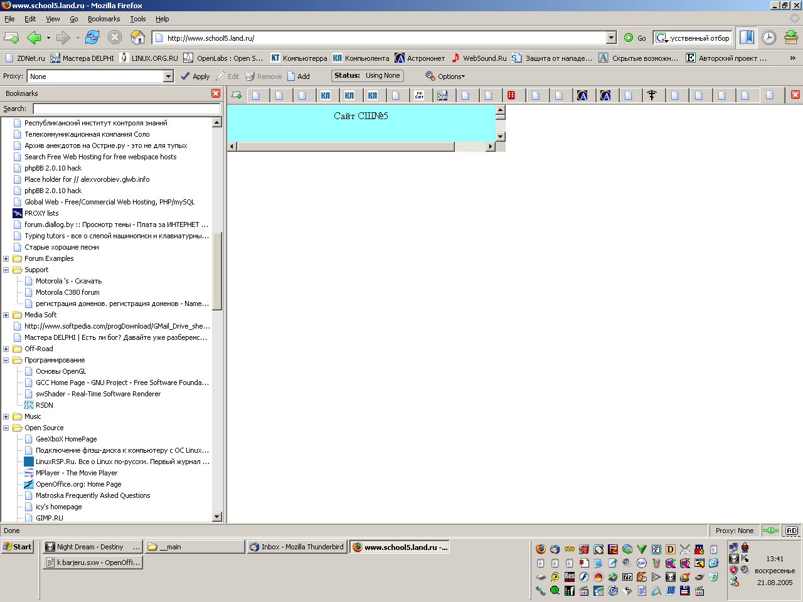Image resolution: width=803 pixels, height=602 pixels.
Task: Click the new-tab print-like icon left of Back
Action: tap(11, 38)
